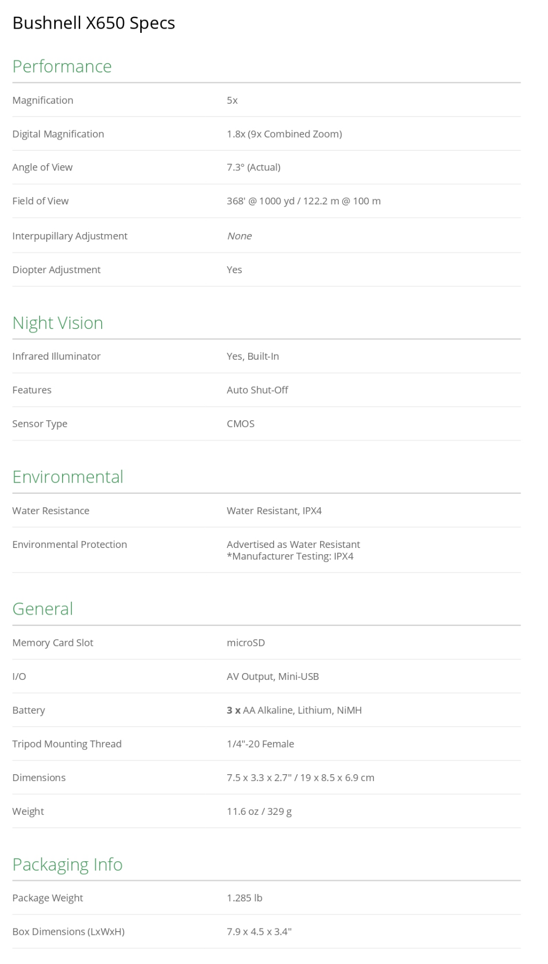Click the Night Vision section heading
This screenshot has width=548, height=964.
pyautogui.click(x=57, y=323)
